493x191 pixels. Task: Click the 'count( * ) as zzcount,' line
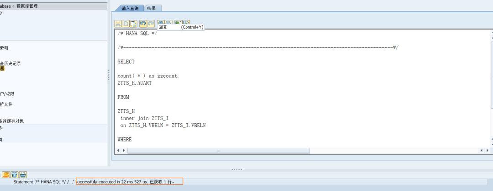pos(148,76)
